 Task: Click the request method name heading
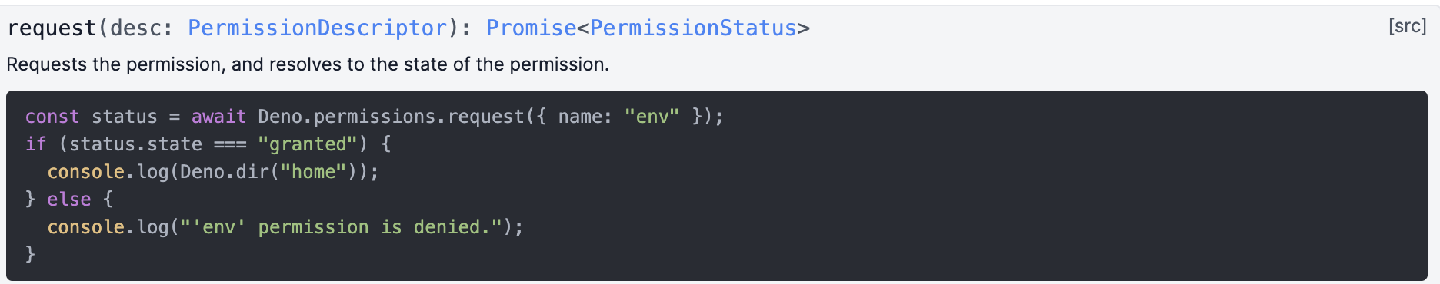(52, 28)
